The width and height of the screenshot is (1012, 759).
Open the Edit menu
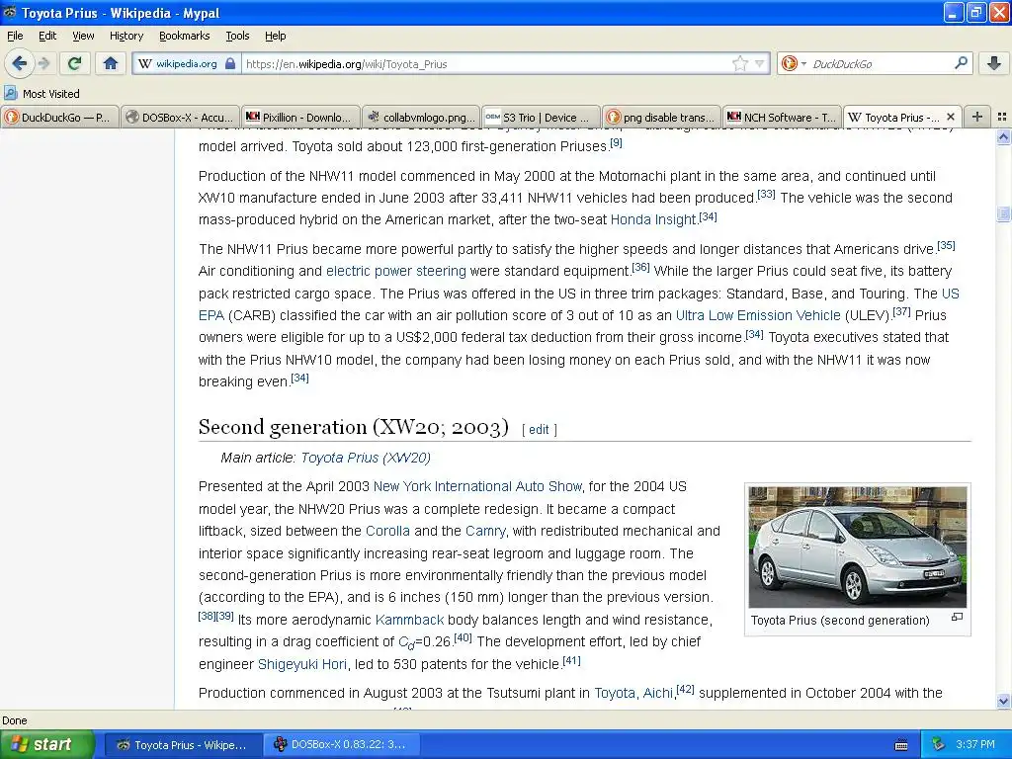click(47, 37)
